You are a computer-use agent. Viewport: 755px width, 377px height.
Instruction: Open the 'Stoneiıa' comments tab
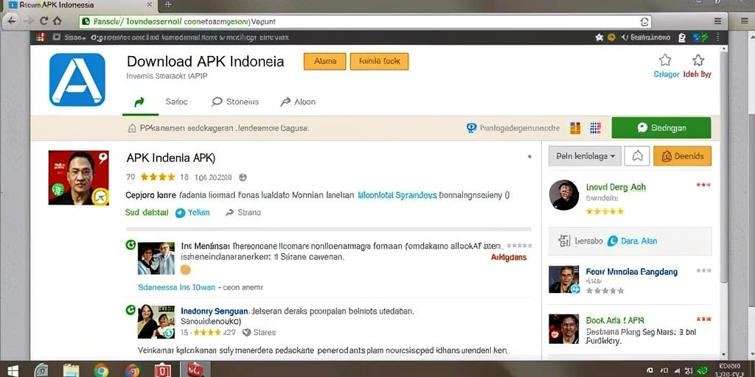click(x=235, y=102)
